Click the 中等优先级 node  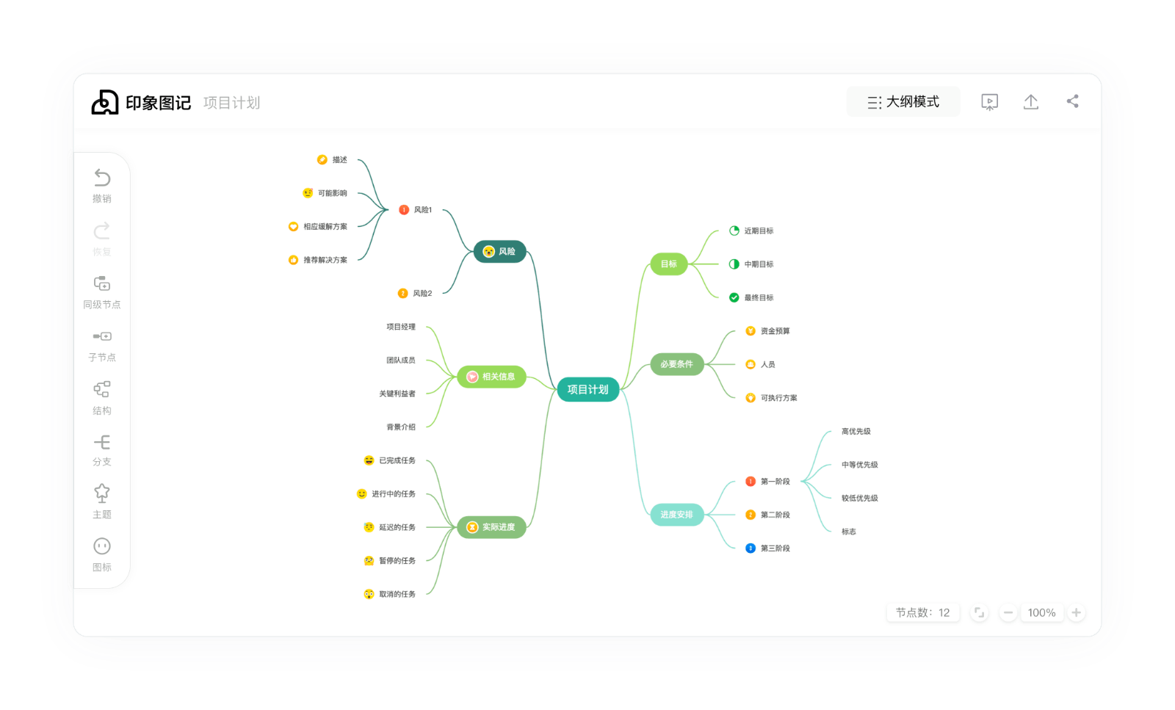860,465
